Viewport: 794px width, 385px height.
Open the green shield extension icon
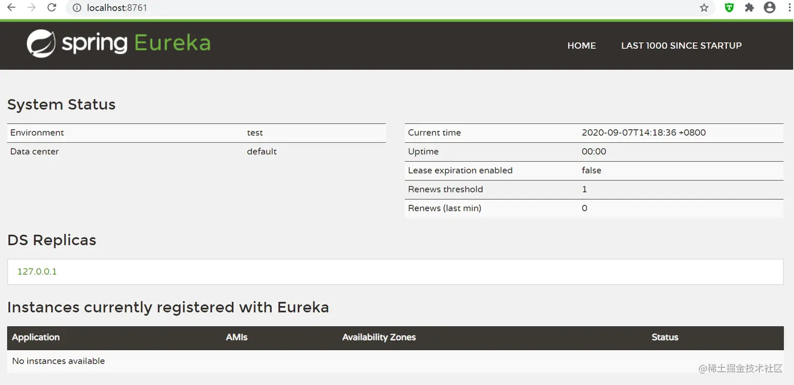click(729, 7)
